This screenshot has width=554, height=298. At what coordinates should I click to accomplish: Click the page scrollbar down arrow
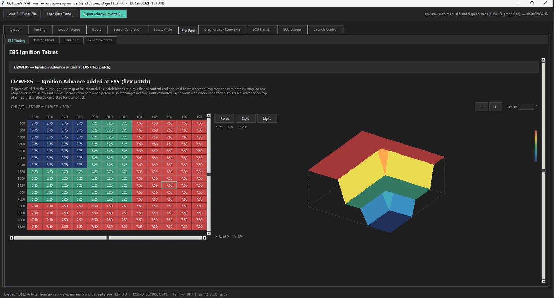pos(543,282)
